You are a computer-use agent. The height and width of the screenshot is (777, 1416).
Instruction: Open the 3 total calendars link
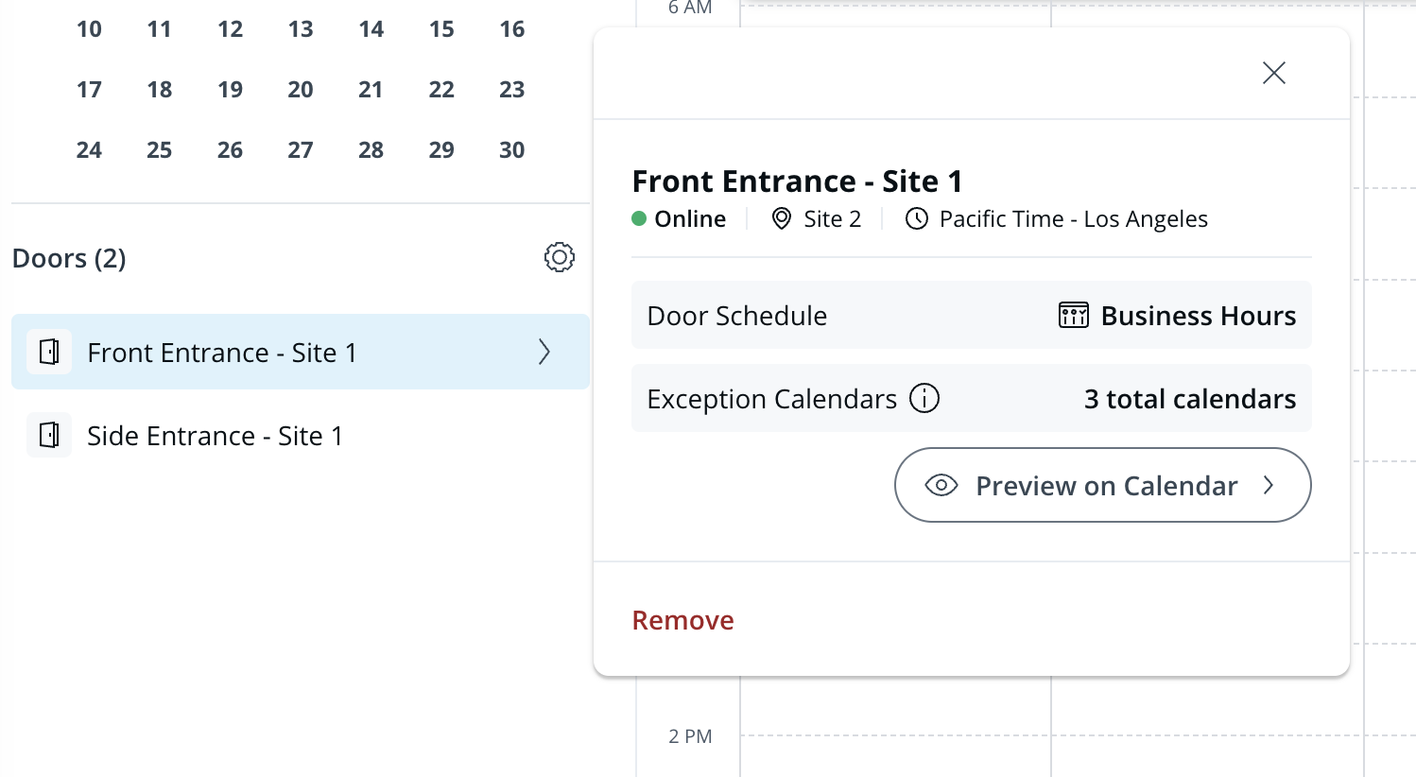pos(1189,399)
